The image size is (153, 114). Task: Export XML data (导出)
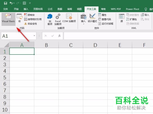145,19
